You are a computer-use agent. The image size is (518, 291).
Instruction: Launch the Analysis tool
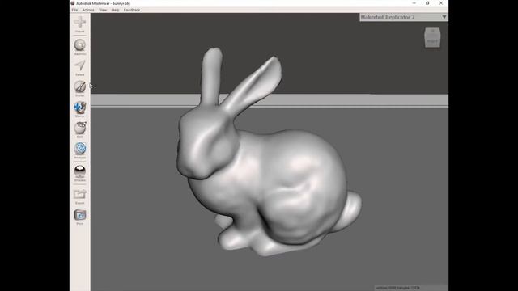tap(79, 149)
